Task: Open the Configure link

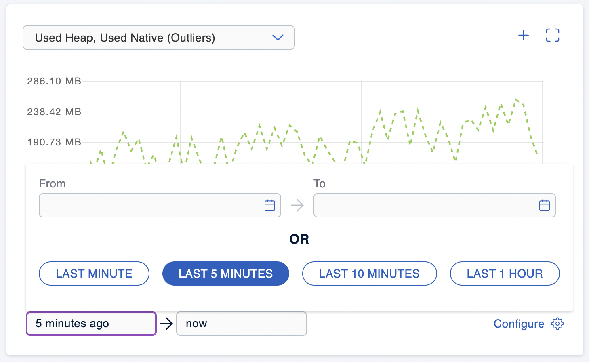Action: pos(519,324)
